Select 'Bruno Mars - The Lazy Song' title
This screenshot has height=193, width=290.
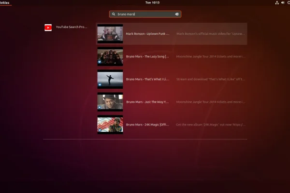coord(147,56)
